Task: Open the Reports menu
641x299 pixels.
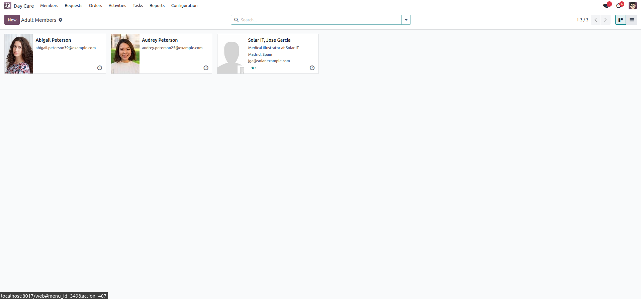Action: click(157, 6)
